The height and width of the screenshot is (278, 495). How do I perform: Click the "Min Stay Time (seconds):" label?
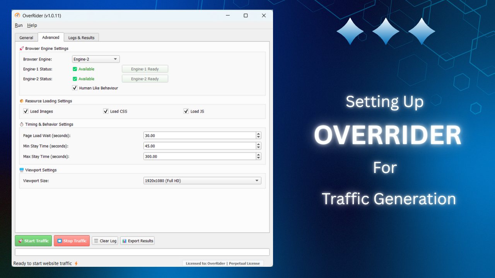(46, 146)
